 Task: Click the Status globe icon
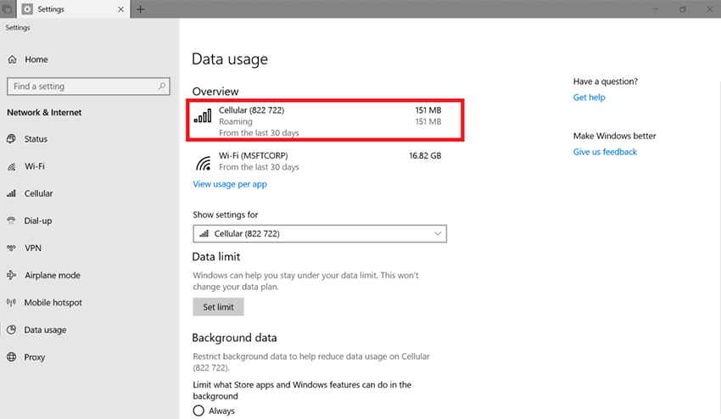point(12,139)
